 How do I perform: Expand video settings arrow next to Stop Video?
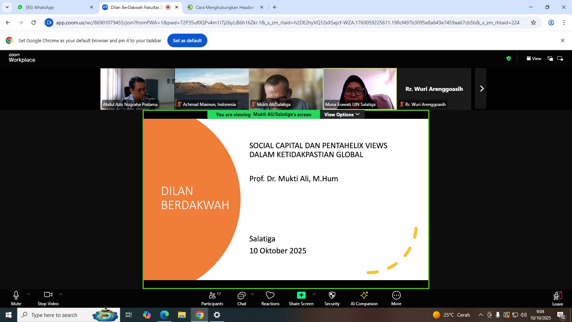coord(61,294)
